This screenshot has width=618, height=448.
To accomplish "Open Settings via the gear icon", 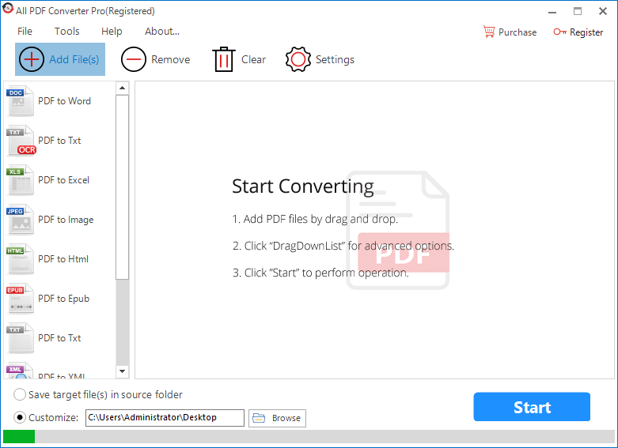I will click(x=298, y=59).
